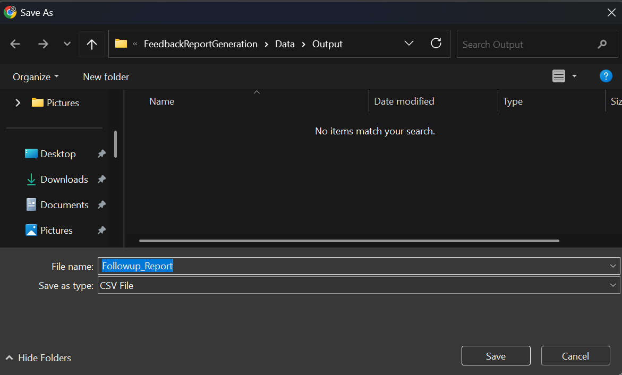
Task: Go back using the left arrow
Action: pyautogui.click(x=15, y=44)
